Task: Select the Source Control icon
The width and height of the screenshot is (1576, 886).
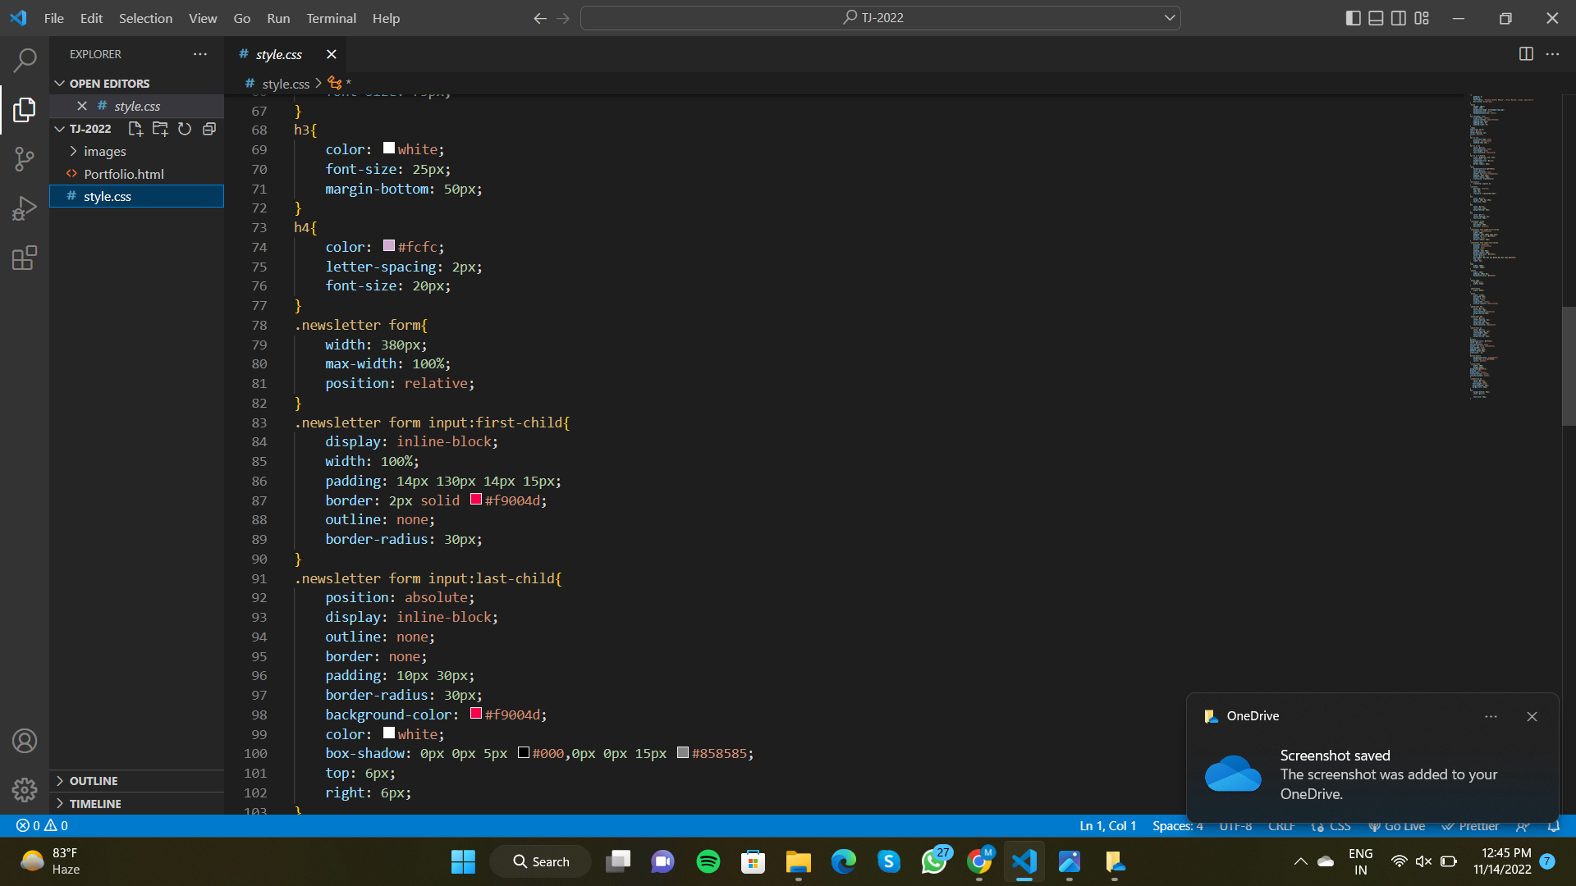Action: [x=25, y=158]
